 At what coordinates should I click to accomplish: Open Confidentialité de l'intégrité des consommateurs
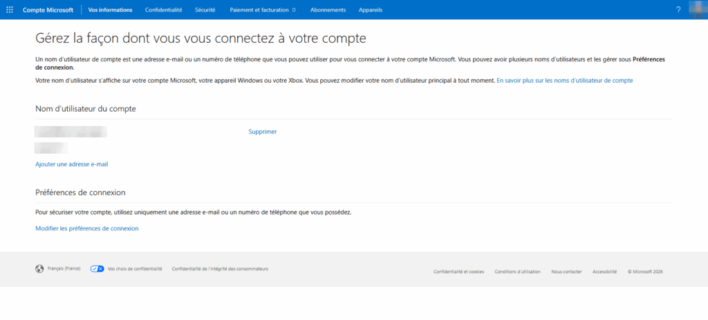(x=220, y=268)
